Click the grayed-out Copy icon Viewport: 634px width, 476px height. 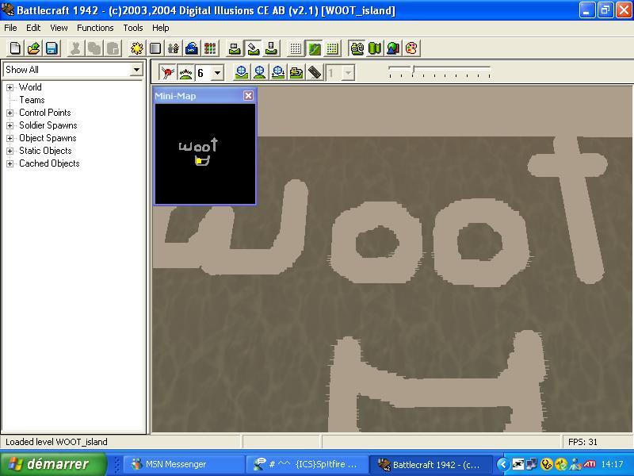94,48
